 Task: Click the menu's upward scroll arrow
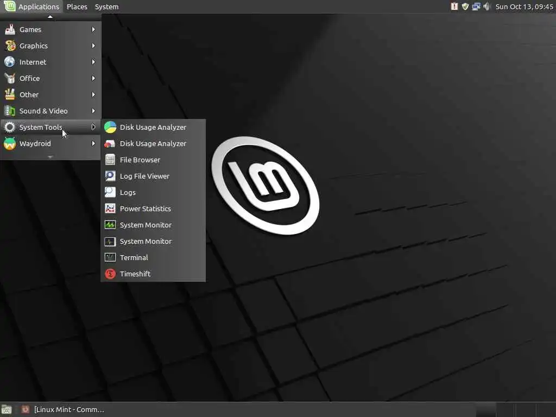pos(50,17)
